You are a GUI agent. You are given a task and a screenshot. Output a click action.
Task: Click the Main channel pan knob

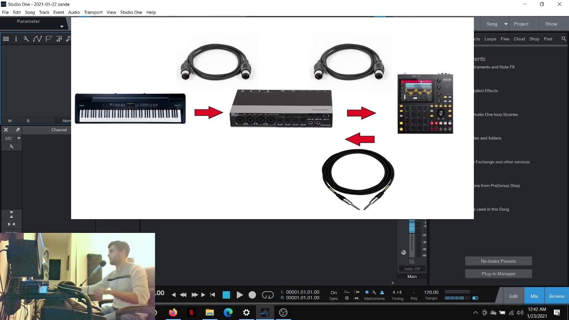[404, 252]
